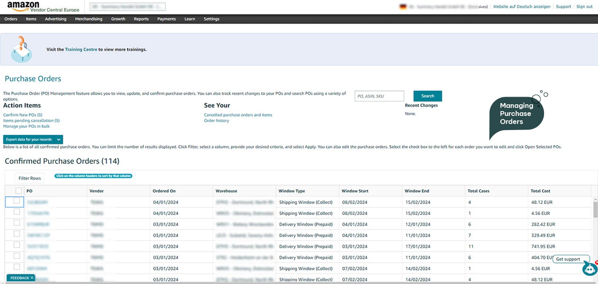This screenshot has width=598, height=284.
Task: Click the Filter Rows button
Action: click(x=30, y=178)
